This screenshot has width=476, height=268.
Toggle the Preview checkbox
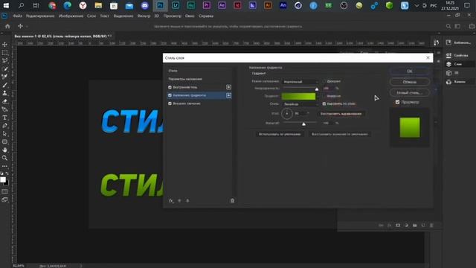(397, 102)
